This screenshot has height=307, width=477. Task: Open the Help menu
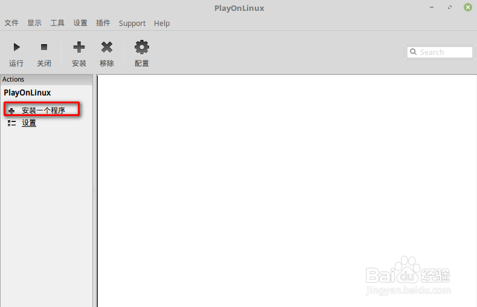tap(162, 24)
